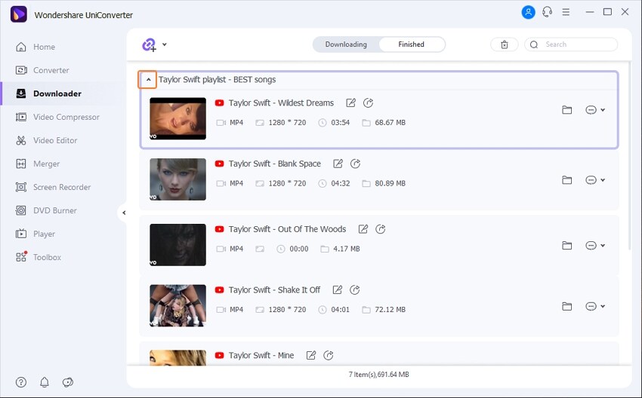Open folder for Shake It Off
The image size is (642, 398).
click(x=566, y=307)
